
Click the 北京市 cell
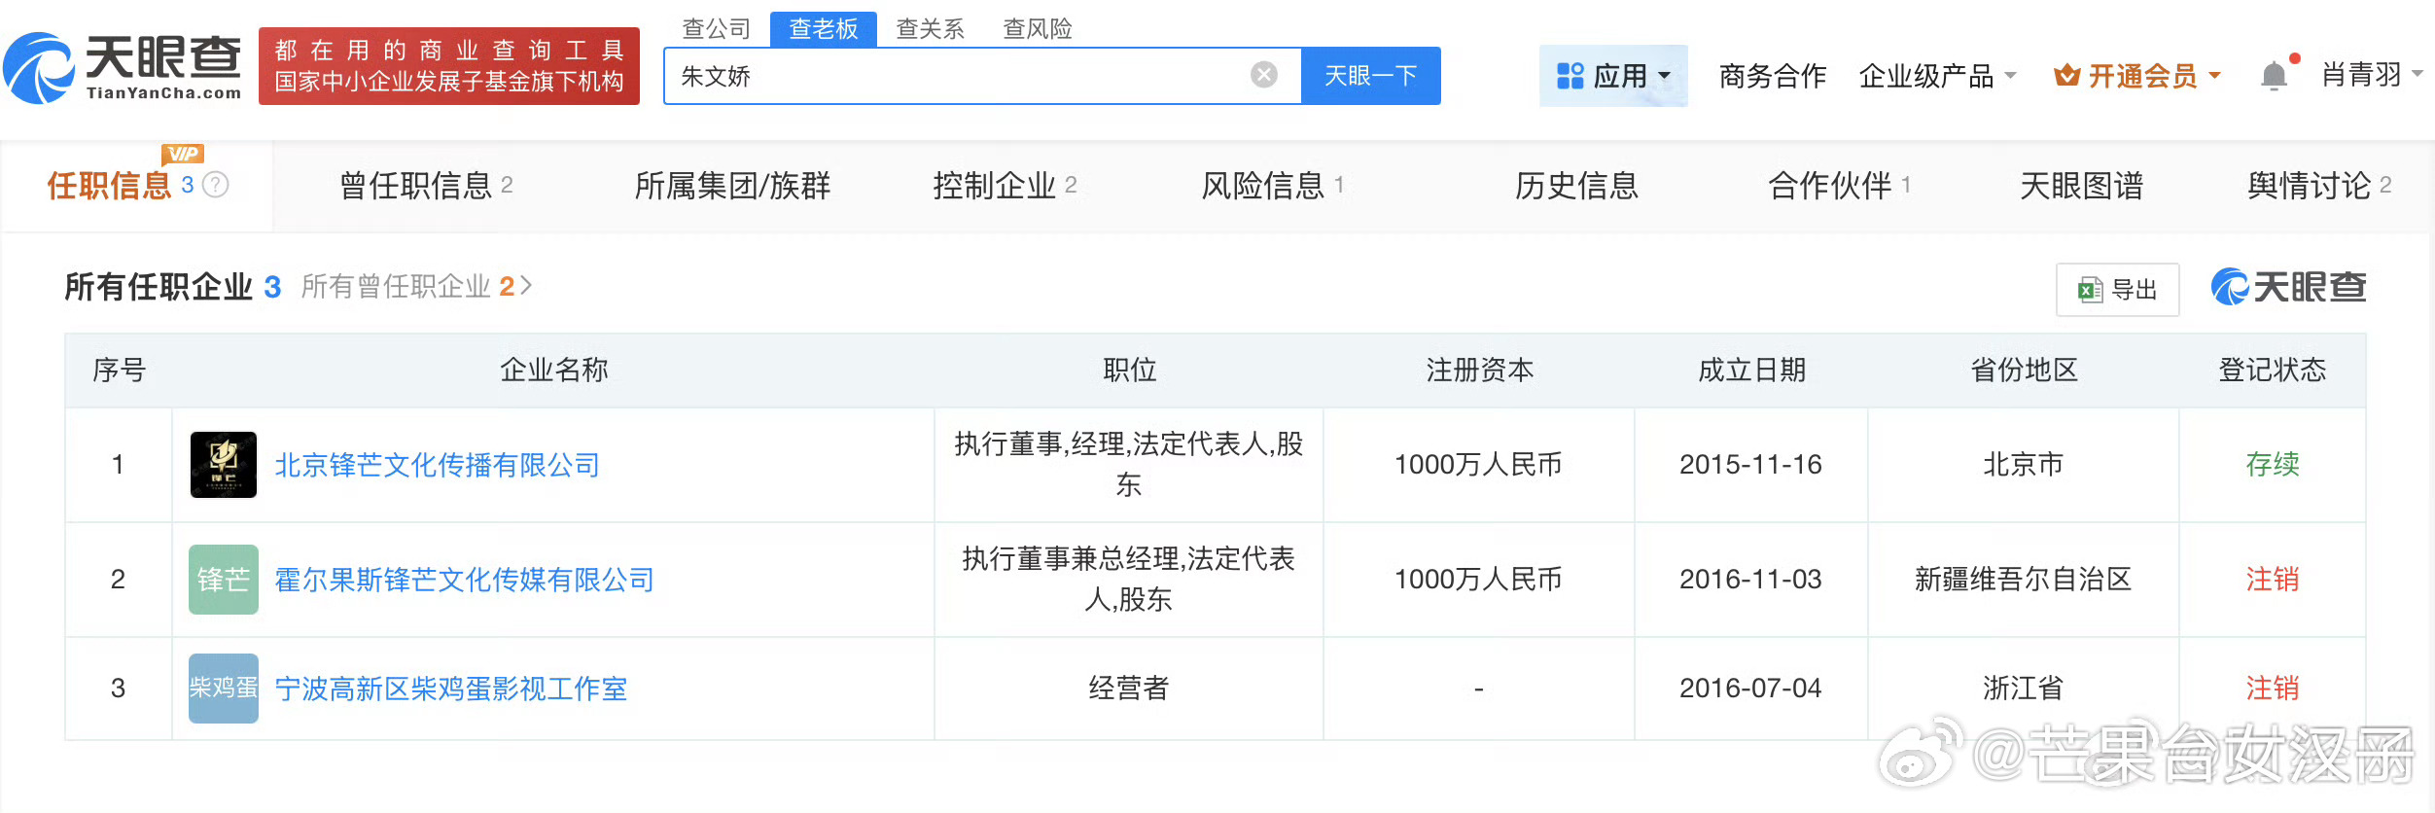[x=2023, y=465]
